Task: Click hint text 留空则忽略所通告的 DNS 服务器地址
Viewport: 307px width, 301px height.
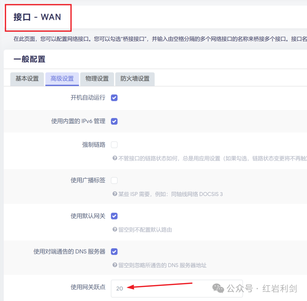Action: [162, 265]
